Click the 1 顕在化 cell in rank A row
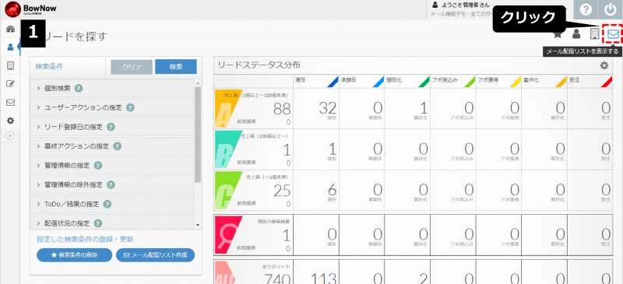 [407, 107]
